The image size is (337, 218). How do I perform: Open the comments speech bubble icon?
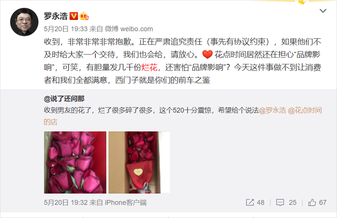point(280,202)
